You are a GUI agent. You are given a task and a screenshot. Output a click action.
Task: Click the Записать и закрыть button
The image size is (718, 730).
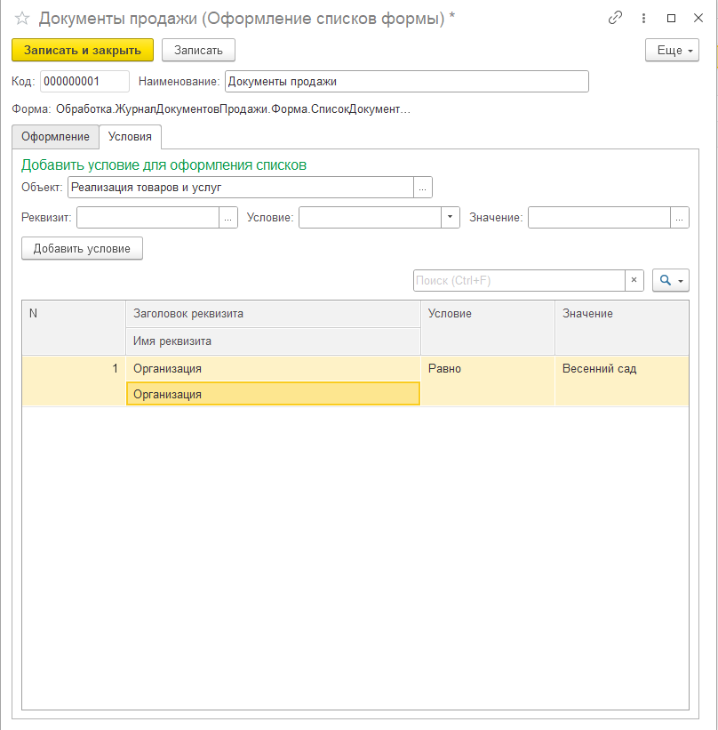83,50
